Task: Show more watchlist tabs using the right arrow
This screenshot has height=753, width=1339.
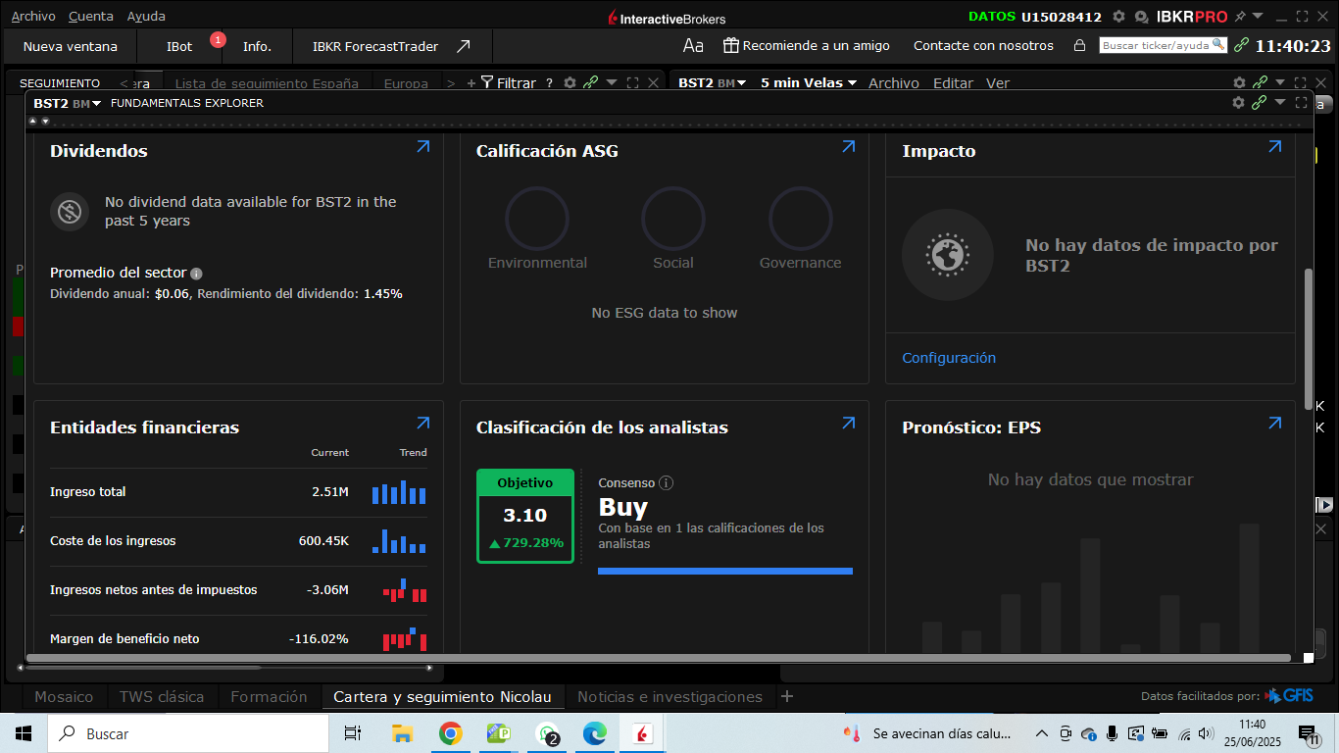Action: tap(451, 83)
